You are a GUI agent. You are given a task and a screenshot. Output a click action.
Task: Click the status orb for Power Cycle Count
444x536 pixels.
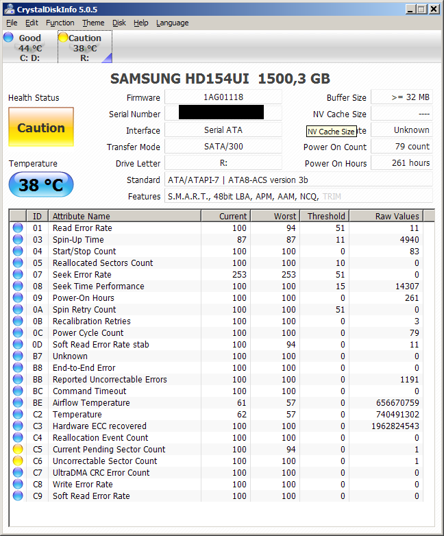coord(18,332)
